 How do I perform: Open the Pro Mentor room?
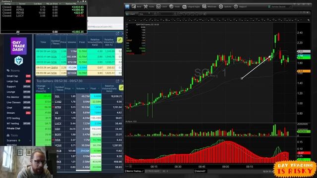click(x=13, y=97)
